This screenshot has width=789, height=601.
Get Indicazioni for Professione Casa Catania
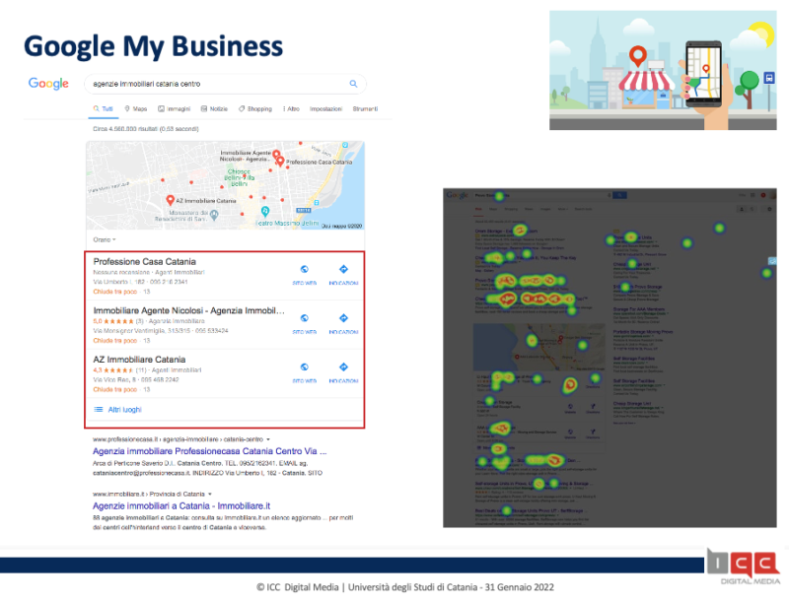343,274
